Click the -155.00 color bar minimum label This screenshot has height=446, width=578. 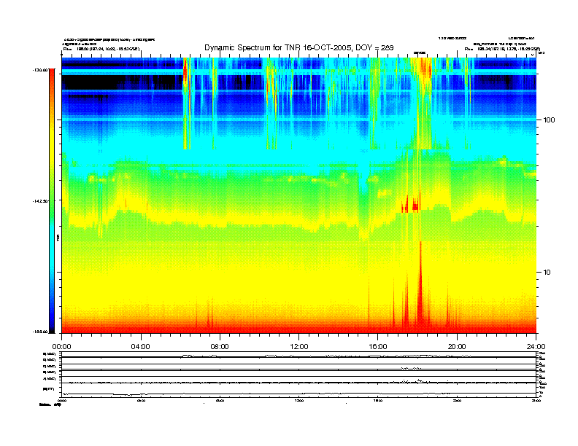40,332
